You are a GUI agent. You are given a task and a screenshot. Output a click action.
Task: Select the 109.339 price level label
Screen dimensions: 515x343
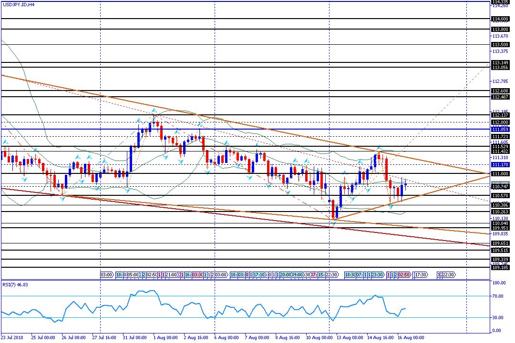[x=500, y=259]
